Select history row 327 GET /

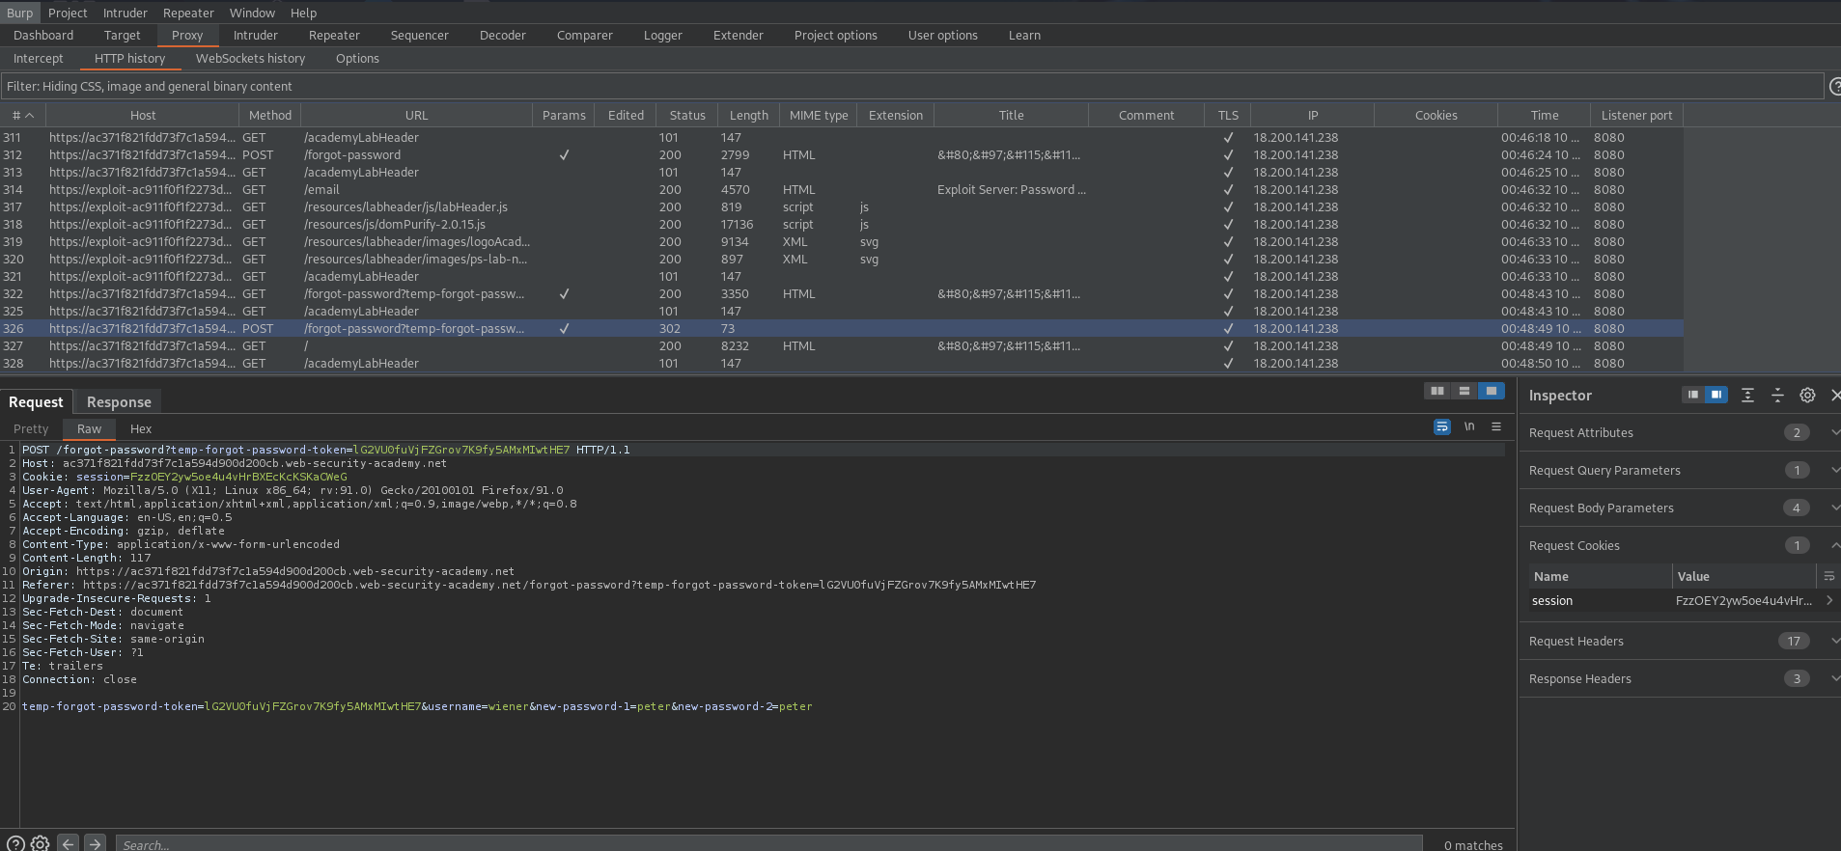[x=842, y=346]
